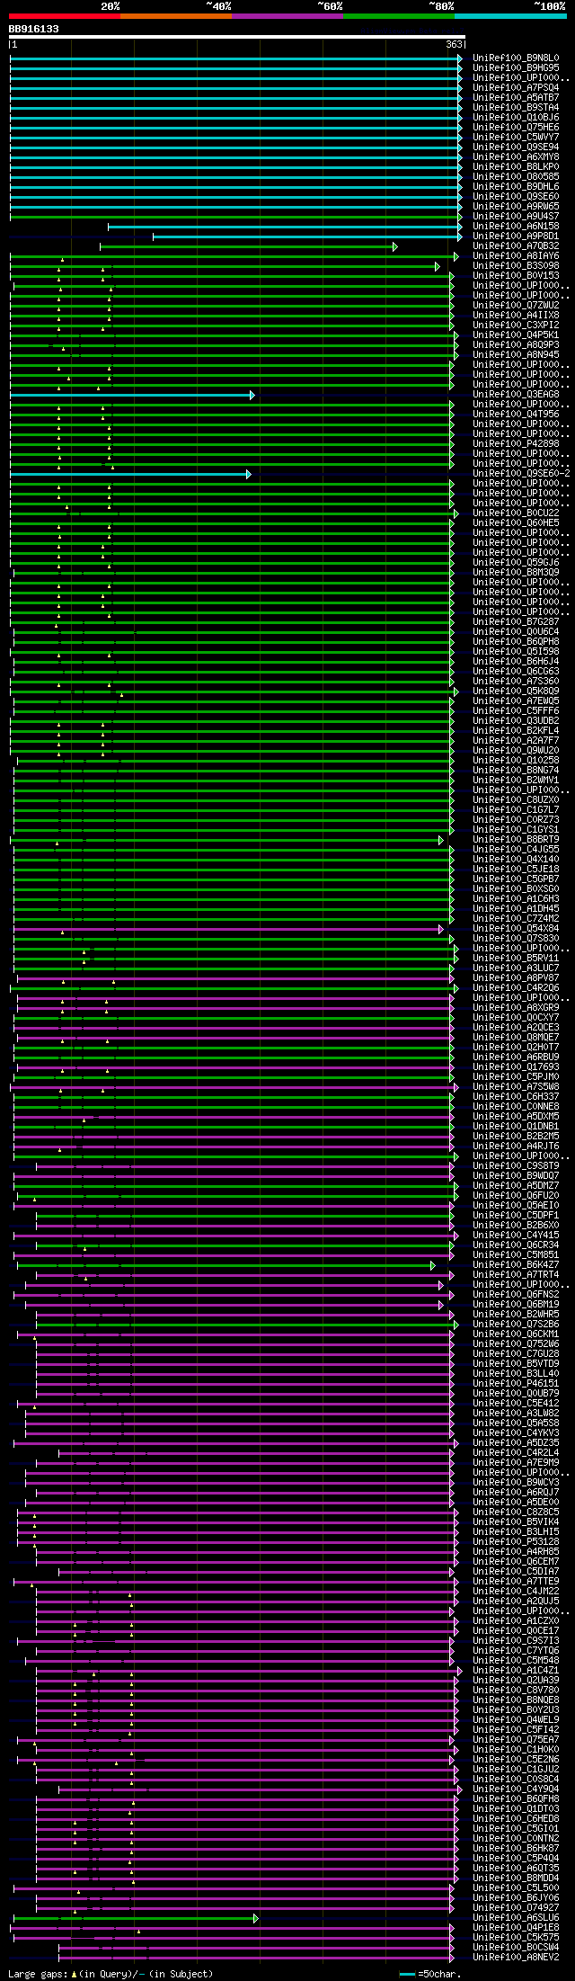
Task: Open hit UniRef100_B9HG95
Action: click(516, 68)
